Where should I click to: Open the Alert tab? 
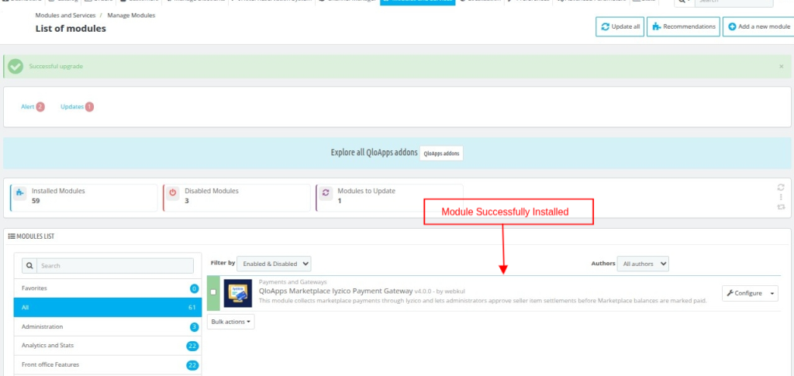tap(33, 107)
